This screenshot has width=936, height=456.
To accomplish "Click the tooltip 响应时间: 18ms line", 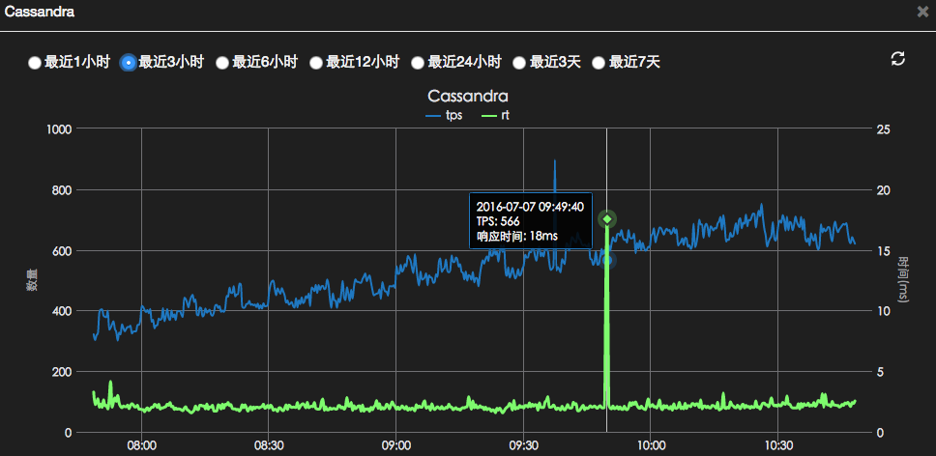I will [517, 236].
